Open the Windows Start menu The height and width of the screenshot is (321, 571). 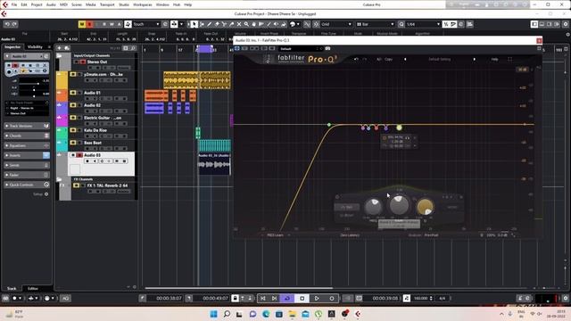214,314
